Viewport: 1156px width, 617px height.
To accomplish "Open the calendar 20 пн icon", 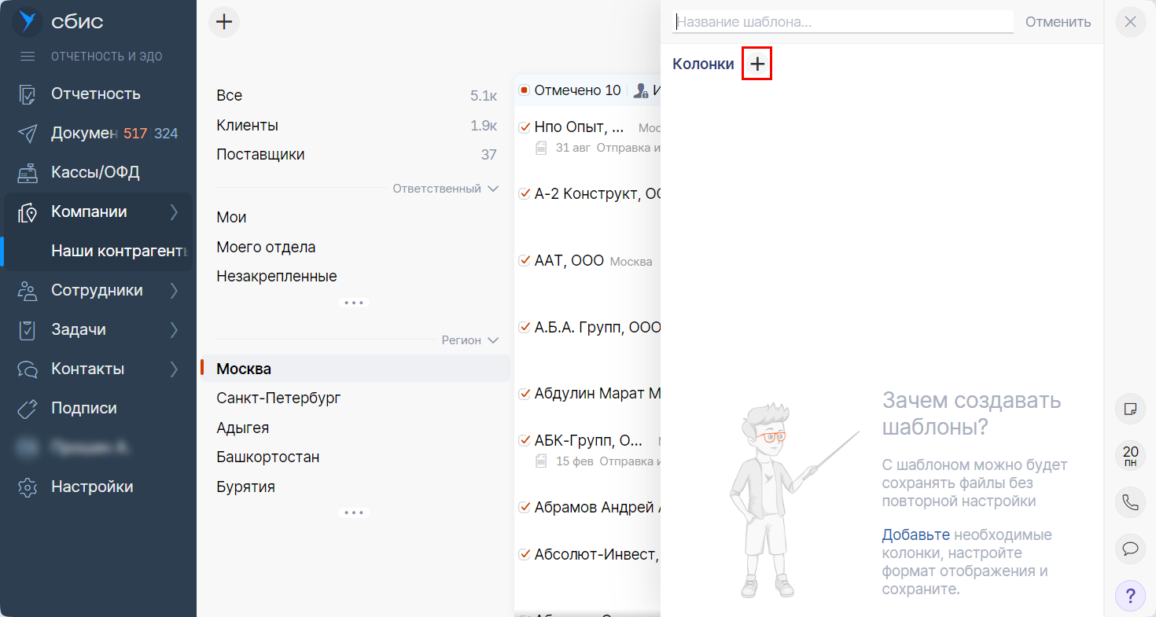I will pos(1131,456).
